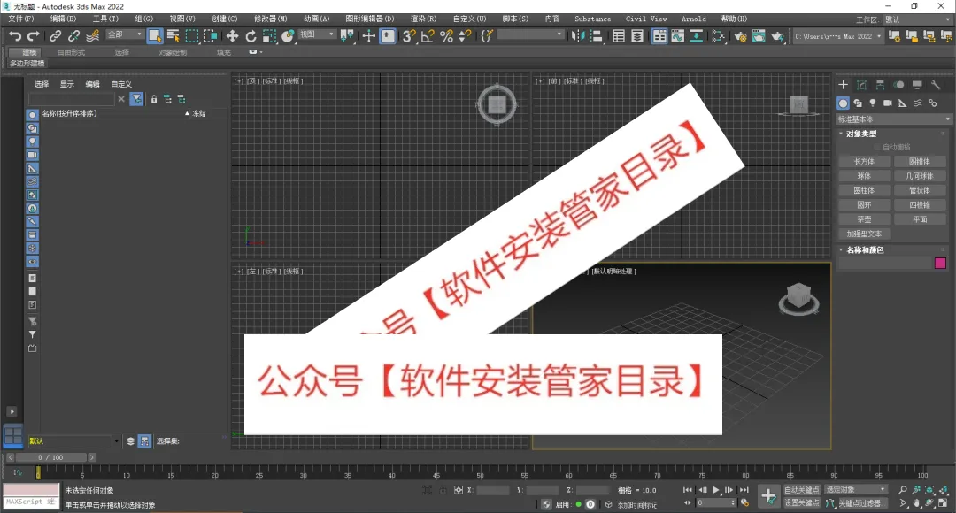Viewport: 956px width, 513px height.
Task: Click the Undo arrow in the main toolbar
Action: point(15,36)
